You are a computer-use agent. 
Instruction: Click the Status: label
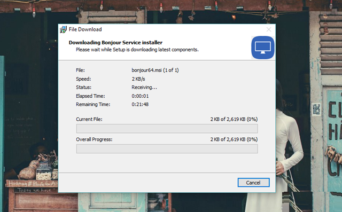[83, 88]
